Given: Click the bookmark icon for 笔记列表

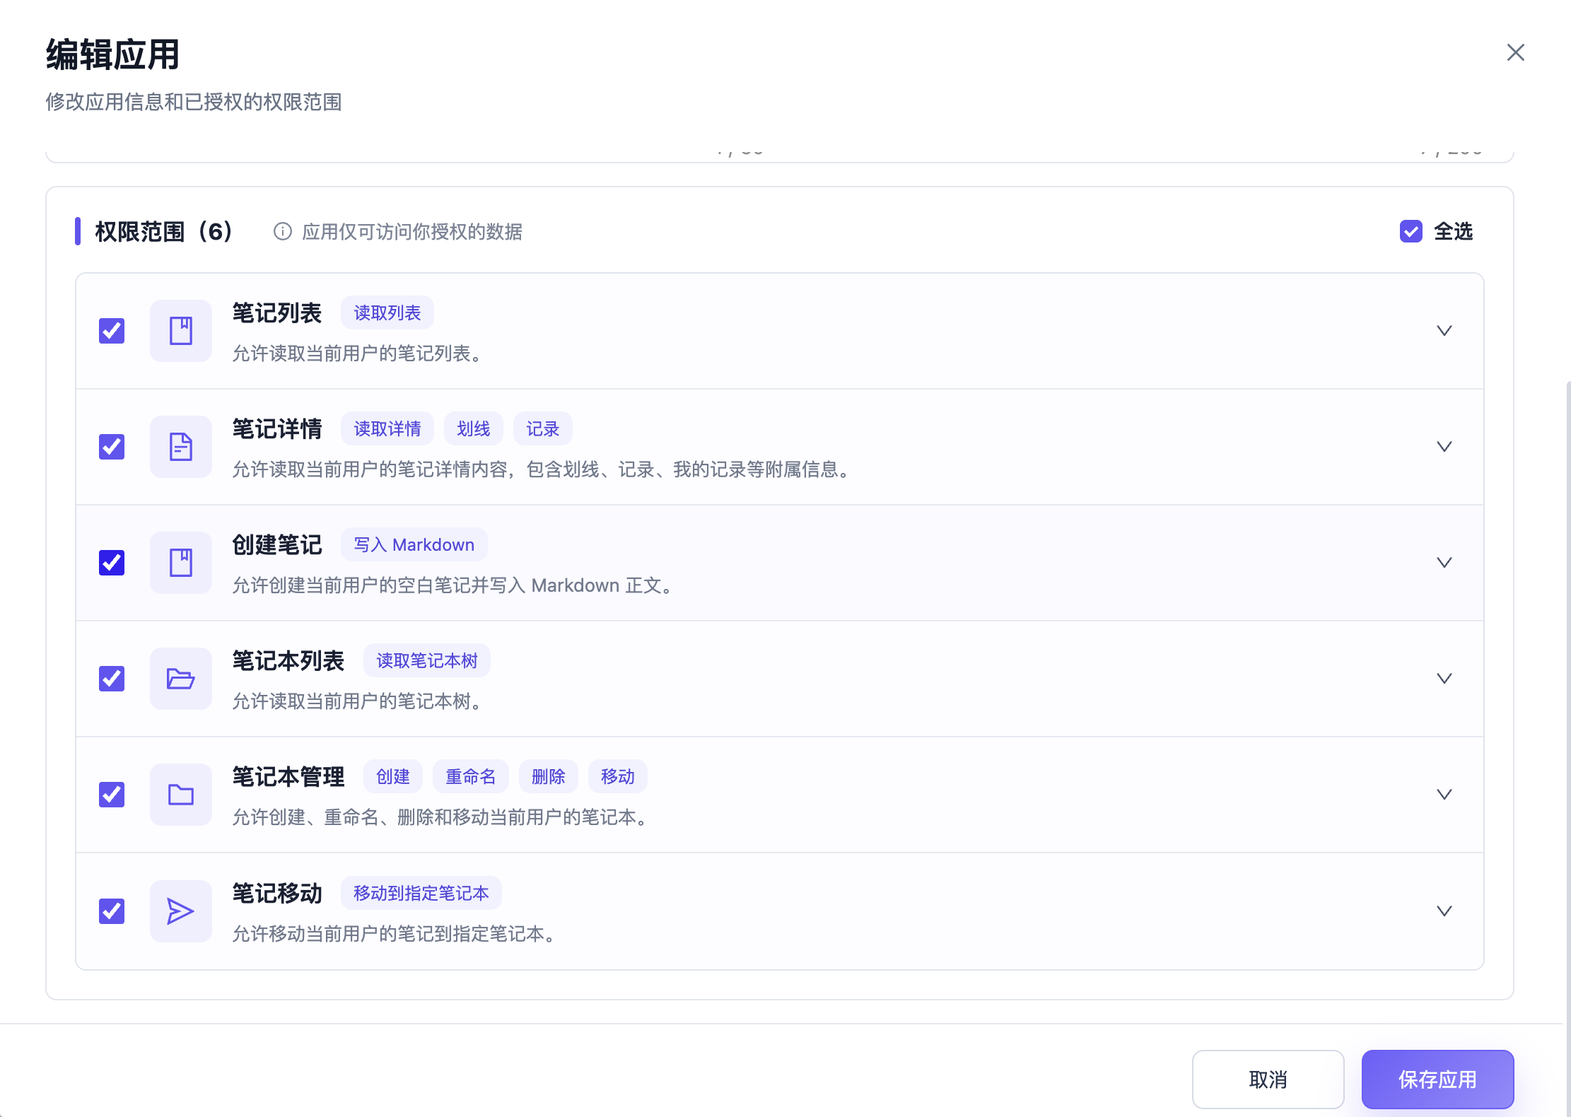Looking at the screenshot, I should point(181,331).
